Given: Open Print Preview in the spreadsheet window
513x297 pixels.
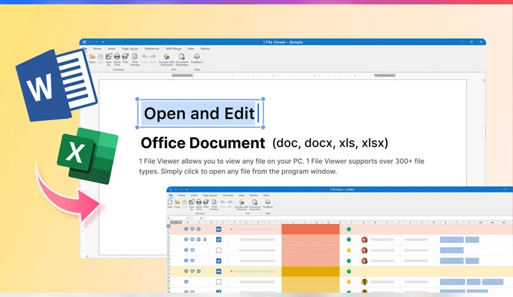Looking at the screenshot, I should tap(214, 204).
